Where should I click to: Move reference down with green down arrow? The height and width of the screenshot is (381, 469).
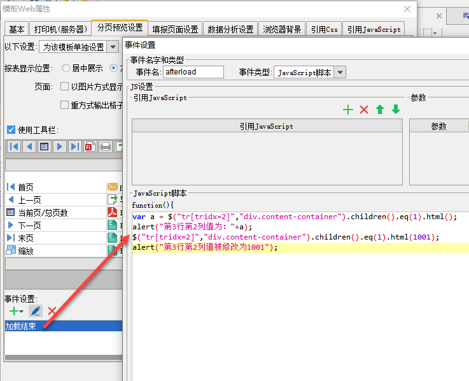click(x=396, y=110)
